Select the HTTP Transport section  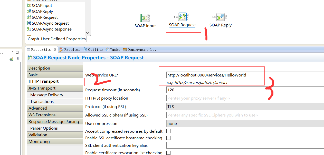tap(55, 81)
